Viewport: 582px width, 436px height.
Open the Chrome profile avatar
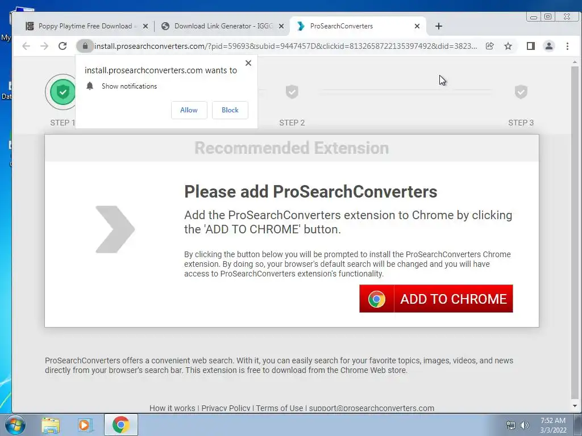coord(549,46)
